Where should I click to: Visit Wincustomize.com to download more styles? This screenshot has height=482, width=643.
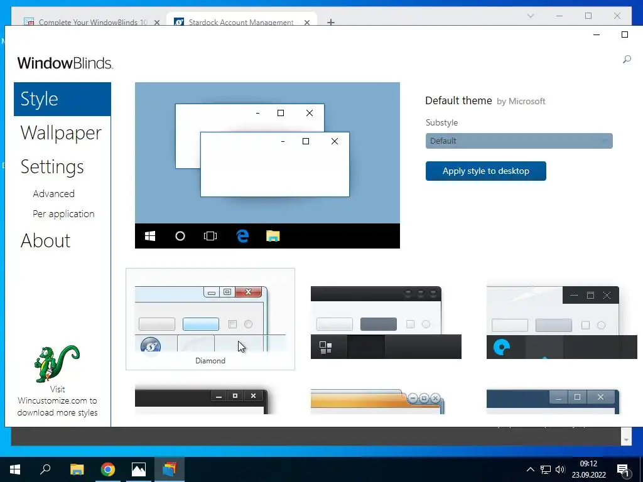tap(57, 401)
